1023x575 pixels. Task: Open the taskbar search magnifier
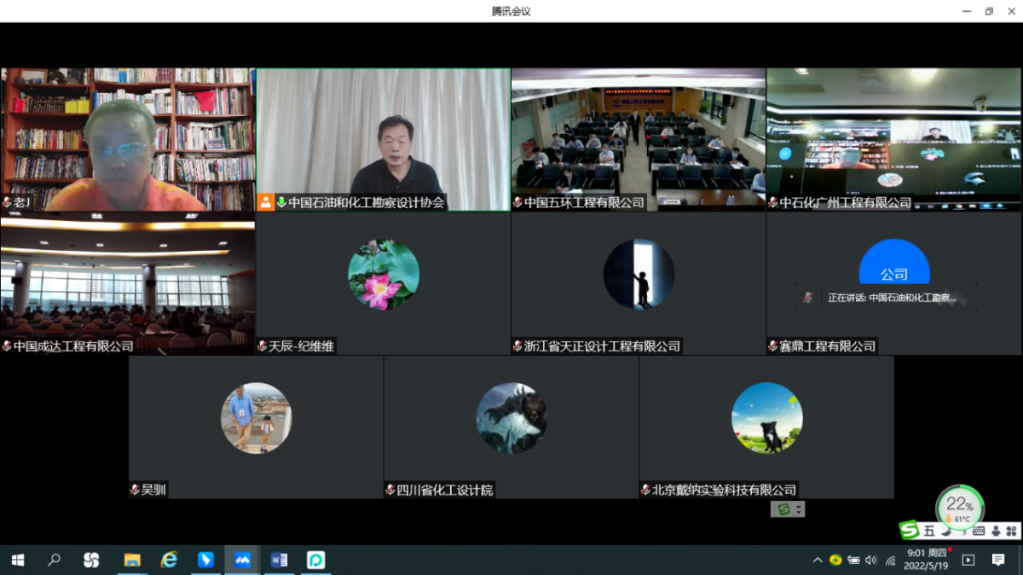54,560
